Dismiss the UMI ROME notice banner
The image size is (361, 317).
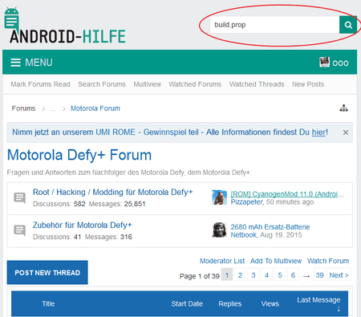(x=346, y=132)
